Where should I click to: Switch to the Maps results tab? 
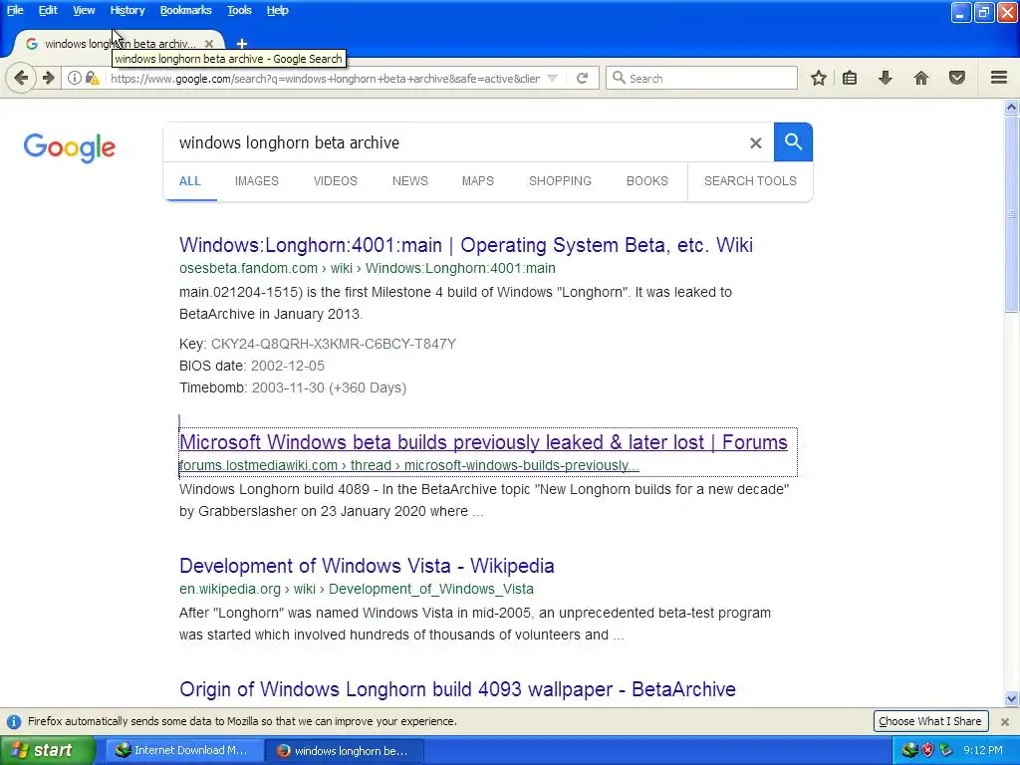tap(477, 181)
